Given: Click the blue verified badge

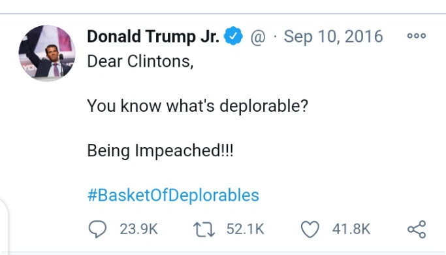Looking at the screenshot, I should click(233, 36).
